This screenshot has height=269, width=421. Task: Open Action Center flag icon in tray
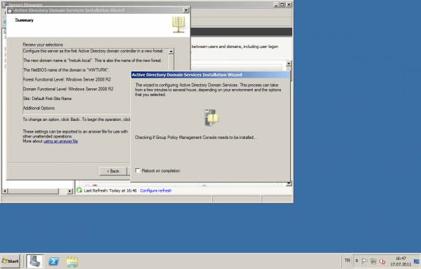tap(365, 261)
